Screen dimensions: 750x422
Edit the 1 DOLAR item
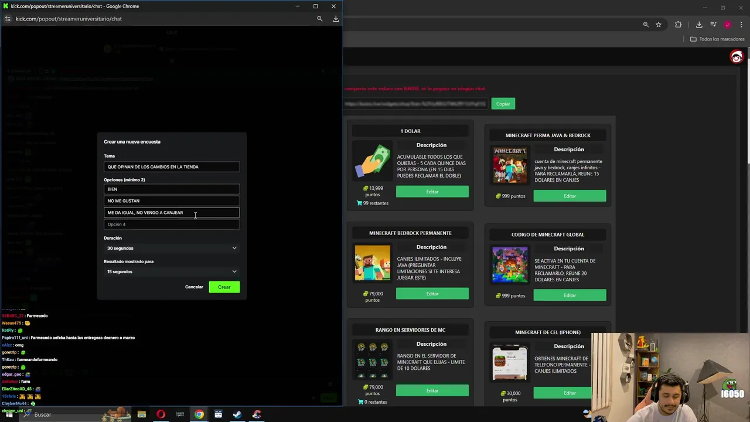(x=432, y=192)
